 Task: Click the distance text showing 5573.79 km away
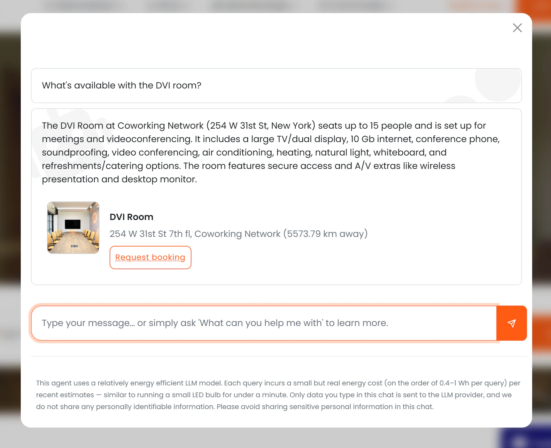pyautogui.click(x=324, y=234)
